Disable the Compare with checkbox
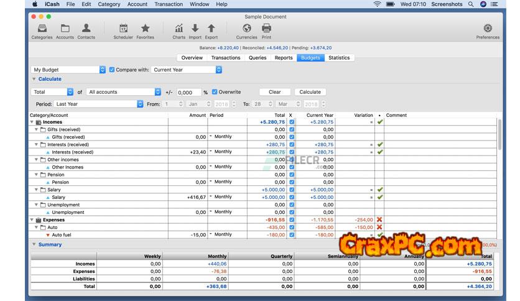This screenshot has height=301, width=520. (112, 70)
